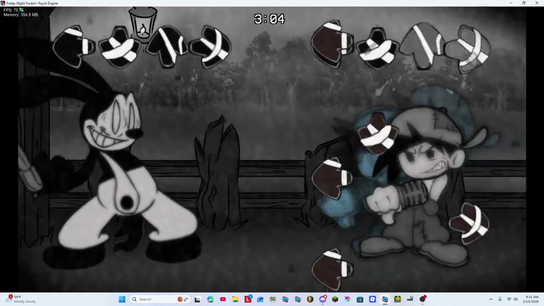This screenshot has height=306, width=544.
Task: Open the Windows Start menu
Action: tap(122, 299)
